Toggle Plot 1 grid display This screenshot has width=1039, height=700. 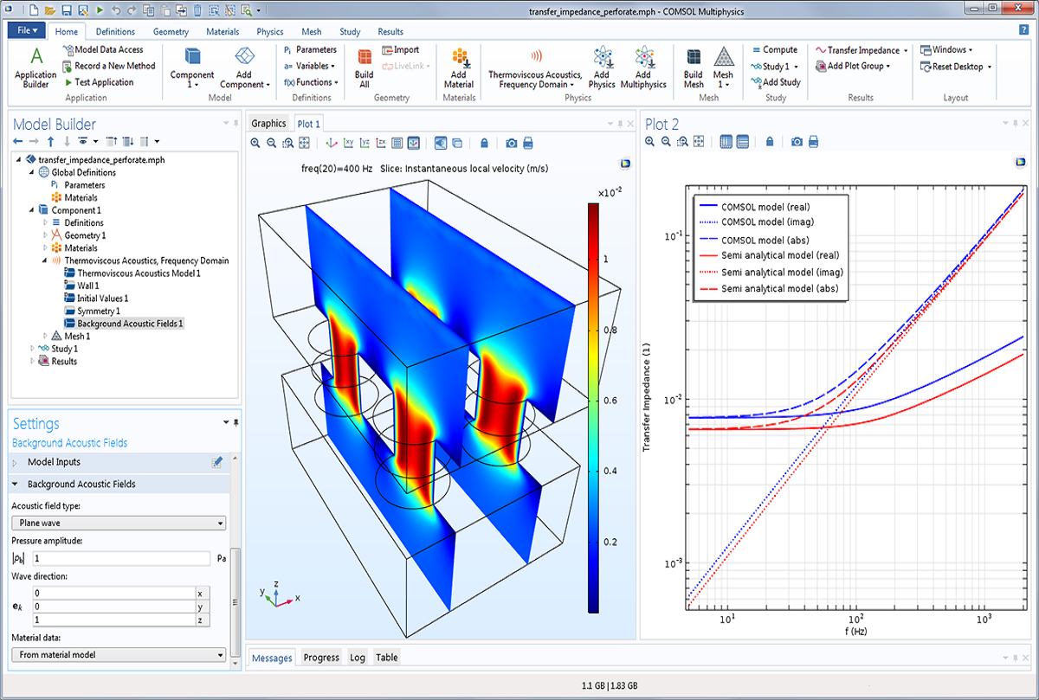click(397, 143)
